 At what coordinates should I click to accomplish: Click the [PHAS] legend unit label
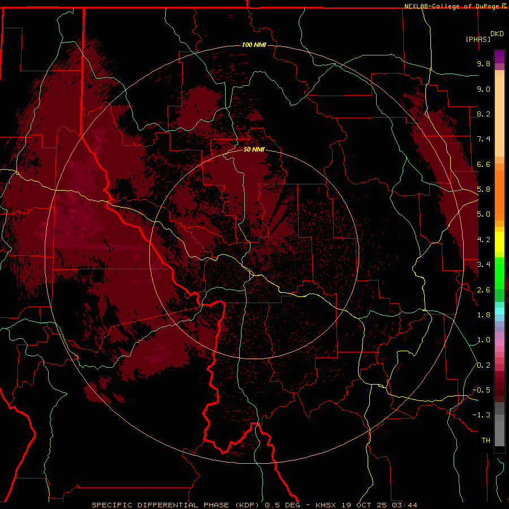[478, 39]
